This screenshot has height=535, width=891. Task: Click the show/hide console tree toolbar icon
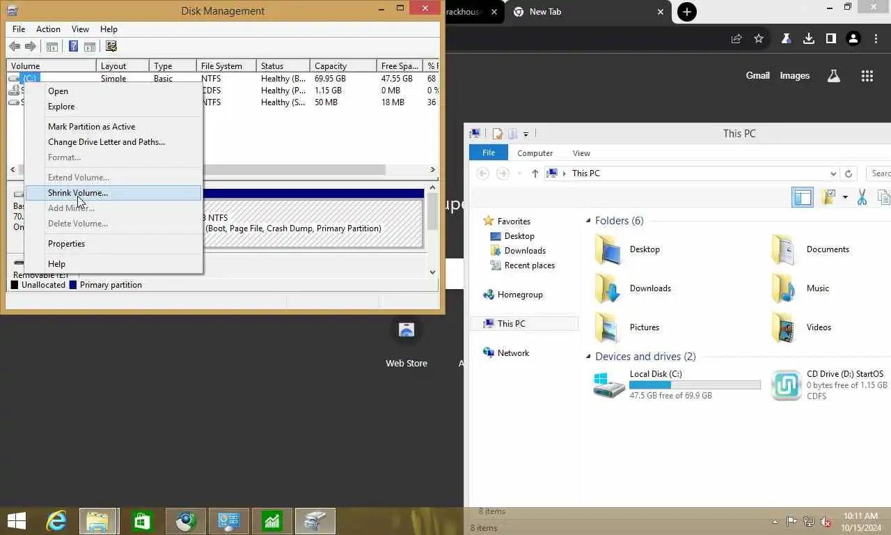52,47
